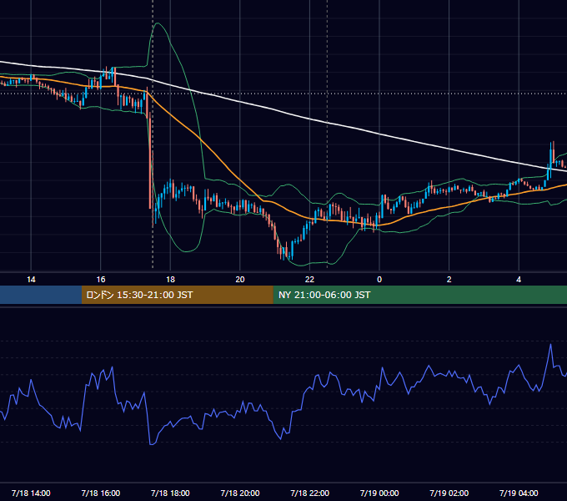Click the '7/18 20:00' date label
This screenshot has height=501, width=567.
tap(240, 493)
